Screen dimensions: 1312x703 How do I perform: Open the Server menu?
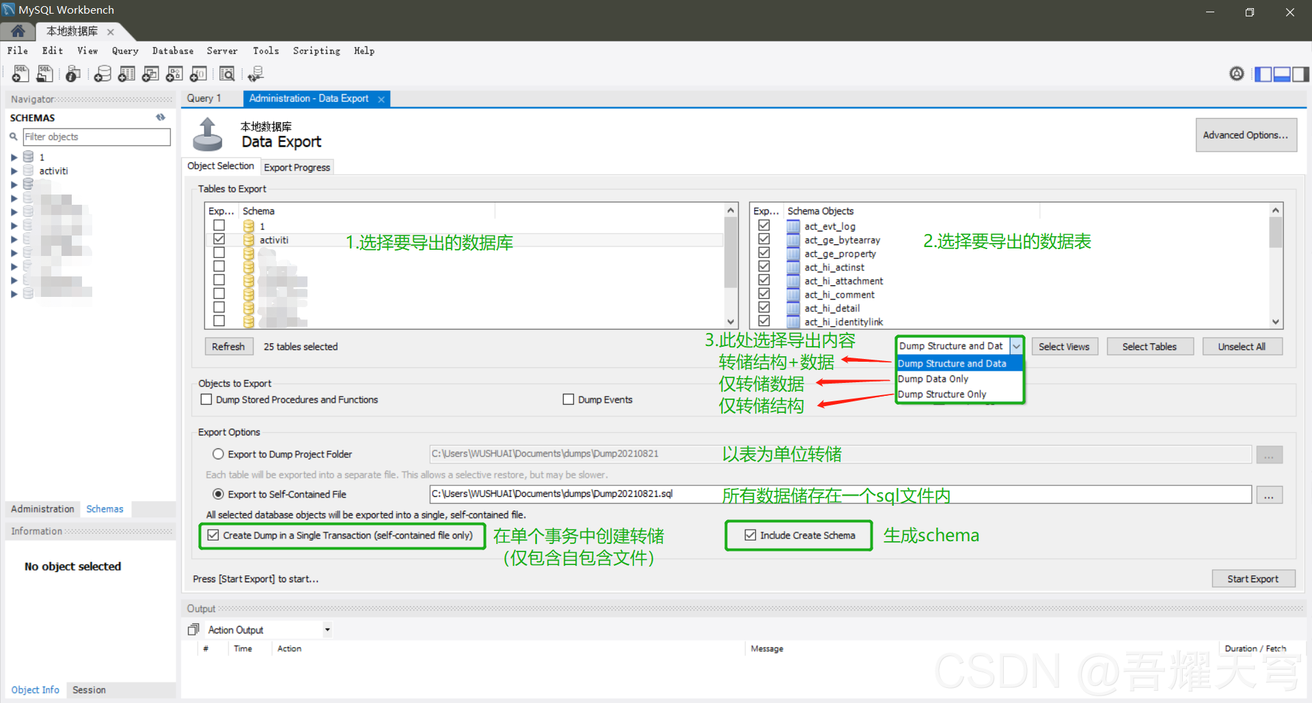(x=222, y=51)
